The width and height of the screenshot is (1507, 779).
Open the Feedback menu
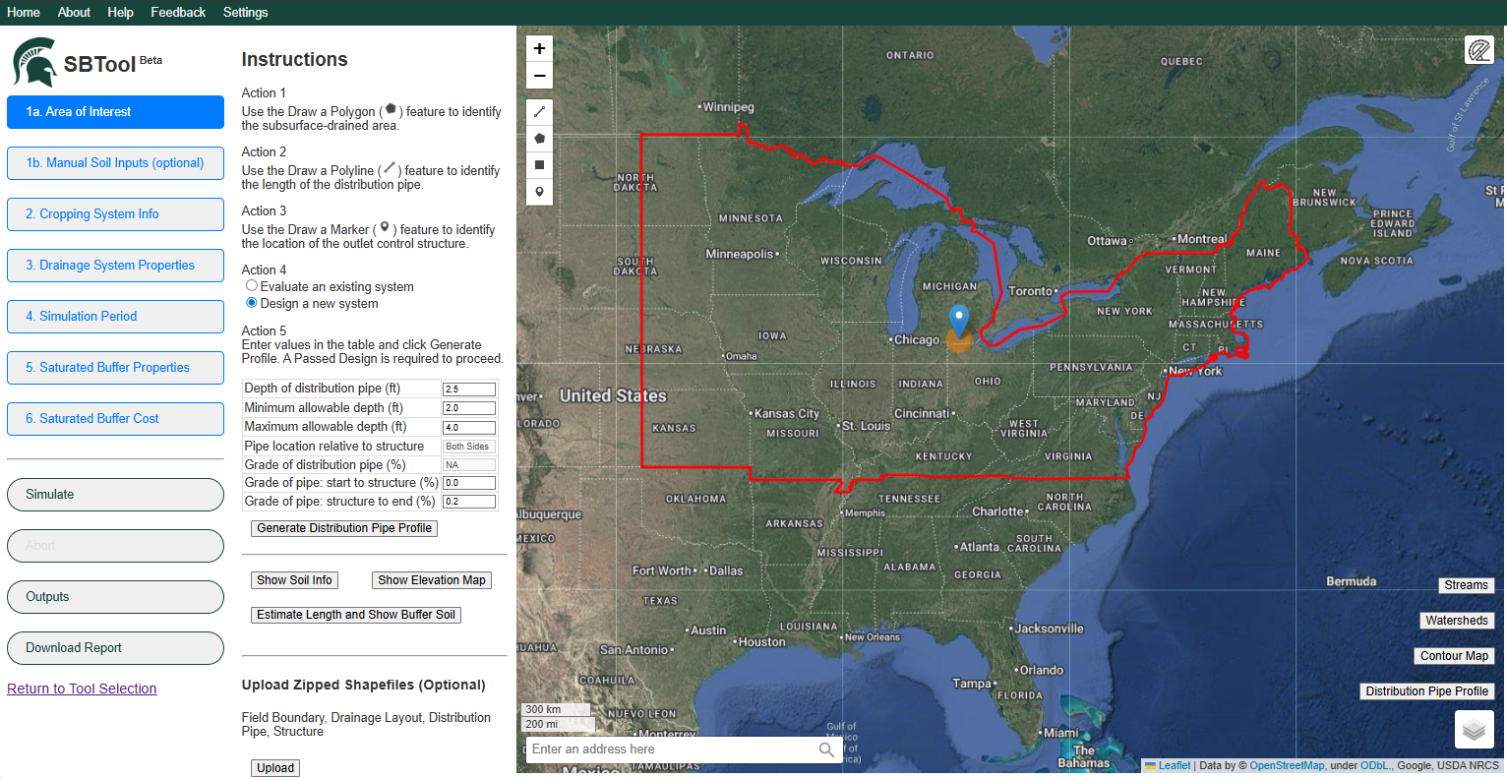click(178, 12)
